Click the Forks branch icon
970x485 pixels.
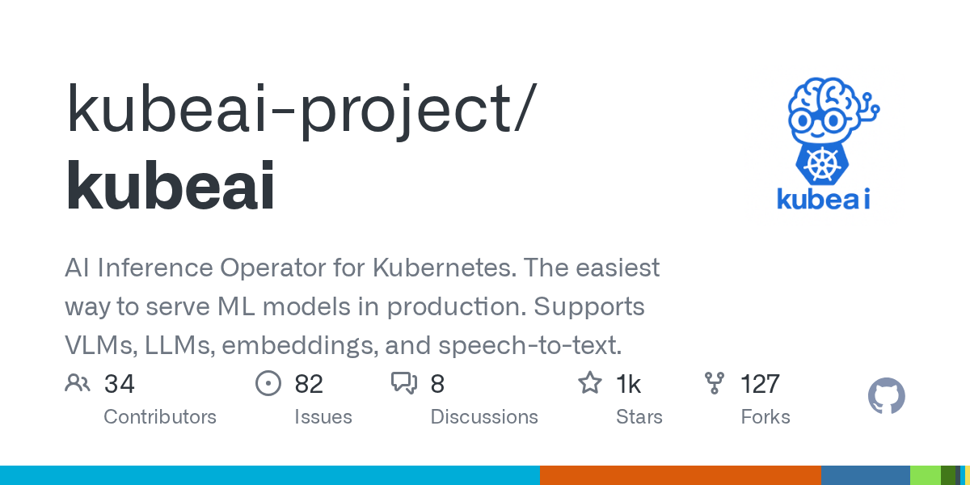[715, 383]
